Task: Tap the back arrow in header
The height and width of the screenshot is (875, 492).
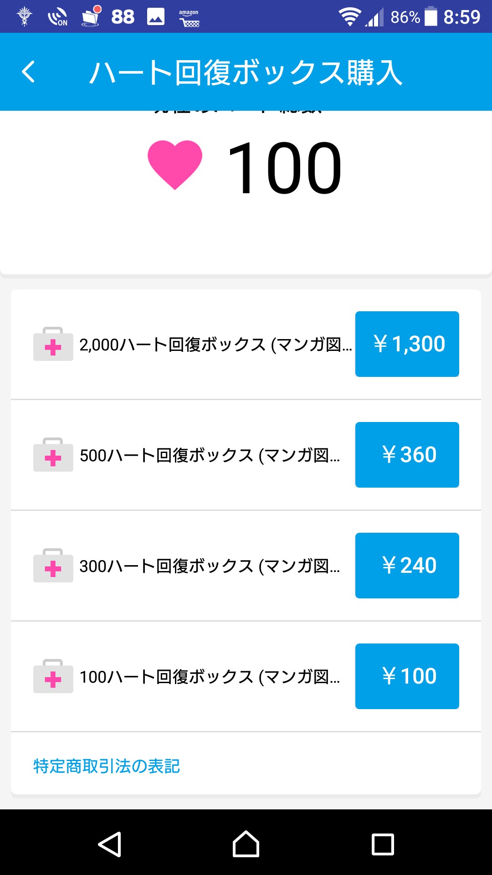Action: tap(28, 72)
